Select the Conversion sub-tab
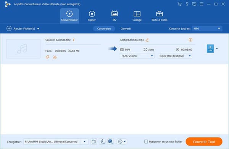This screenshot has height=149, width=229. 104,29
